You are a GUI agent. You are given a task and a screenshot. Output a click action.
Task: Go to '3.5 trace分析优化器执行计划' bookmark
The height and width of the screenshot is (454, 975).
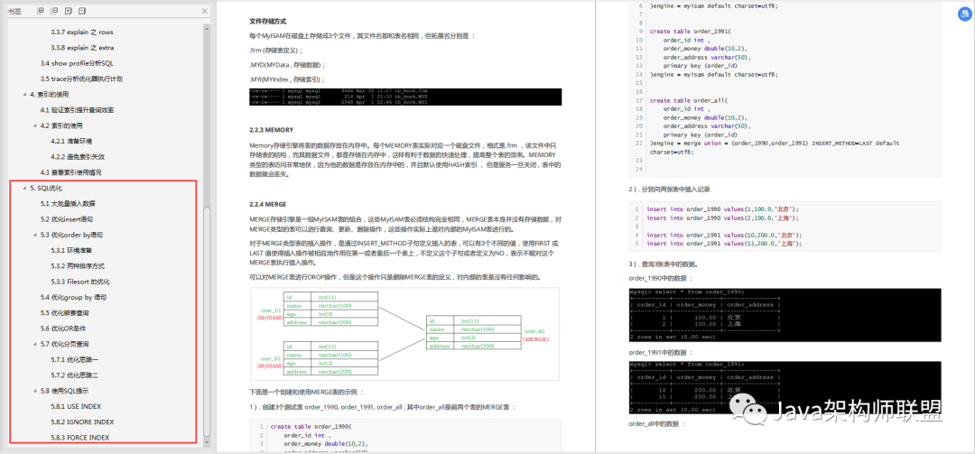[x=81, y=79]
